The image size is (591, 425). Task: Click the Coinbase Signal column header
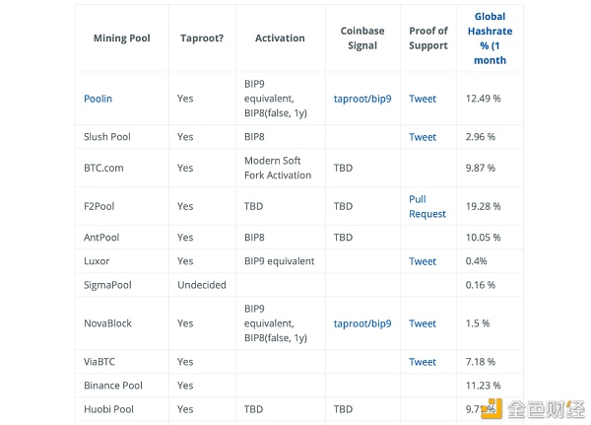(362, 38)
